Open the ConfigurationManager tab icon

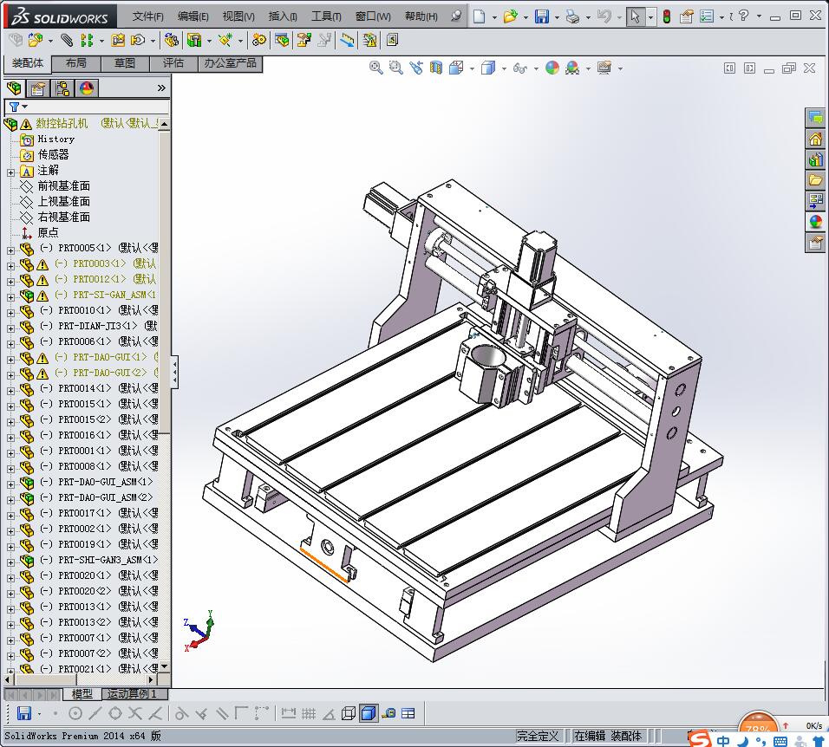pyautogui.click(x=62, y=88)
